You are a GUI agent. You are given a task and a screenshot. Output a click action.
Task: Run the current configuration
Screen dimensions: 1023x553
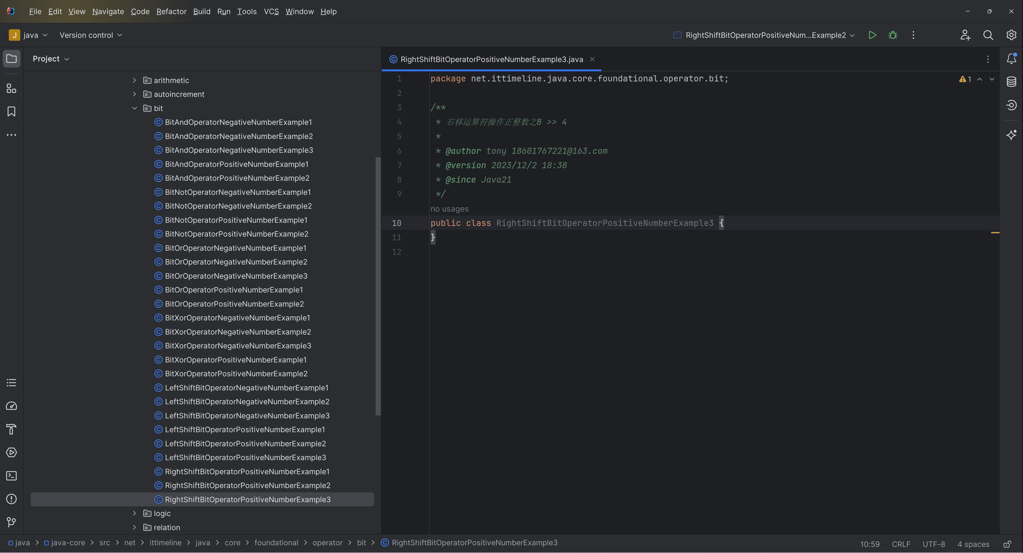coord(872,35)
